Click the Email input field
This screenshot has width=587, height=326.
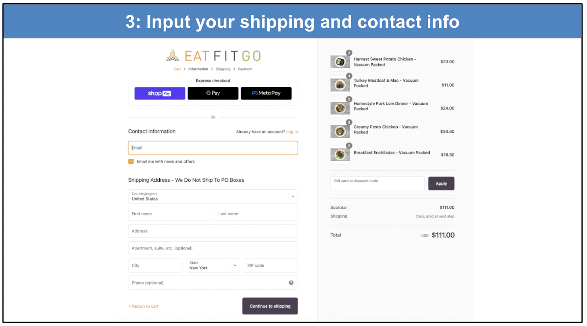[x=213, y=148]
